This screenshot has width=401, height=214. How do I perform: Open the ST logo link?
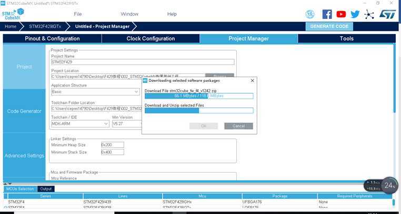click(x=387, y=14)
